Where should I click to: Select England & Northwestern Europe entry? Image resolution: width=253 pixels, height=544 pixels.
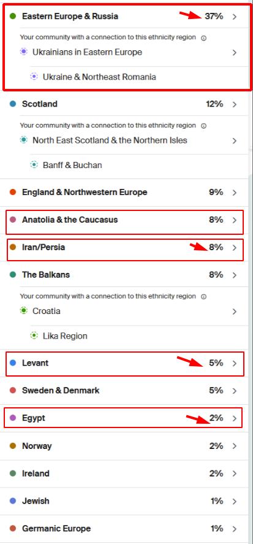[x=126, y=192]
